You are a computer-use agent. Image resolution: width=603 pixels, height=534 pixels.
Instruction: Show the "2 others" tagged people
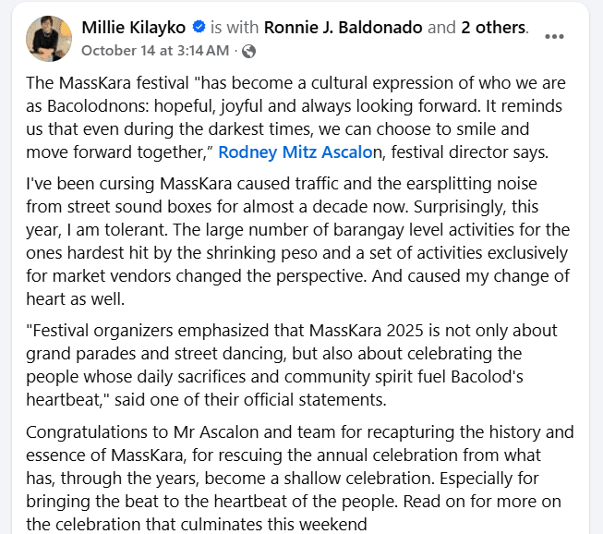click(493, 28)
